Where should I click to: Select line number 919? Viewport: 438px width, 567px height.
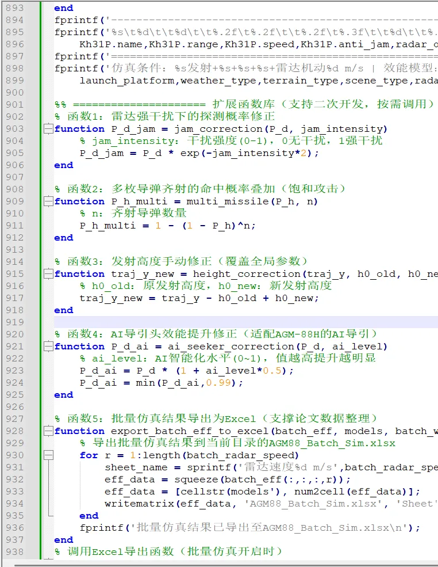15,322
